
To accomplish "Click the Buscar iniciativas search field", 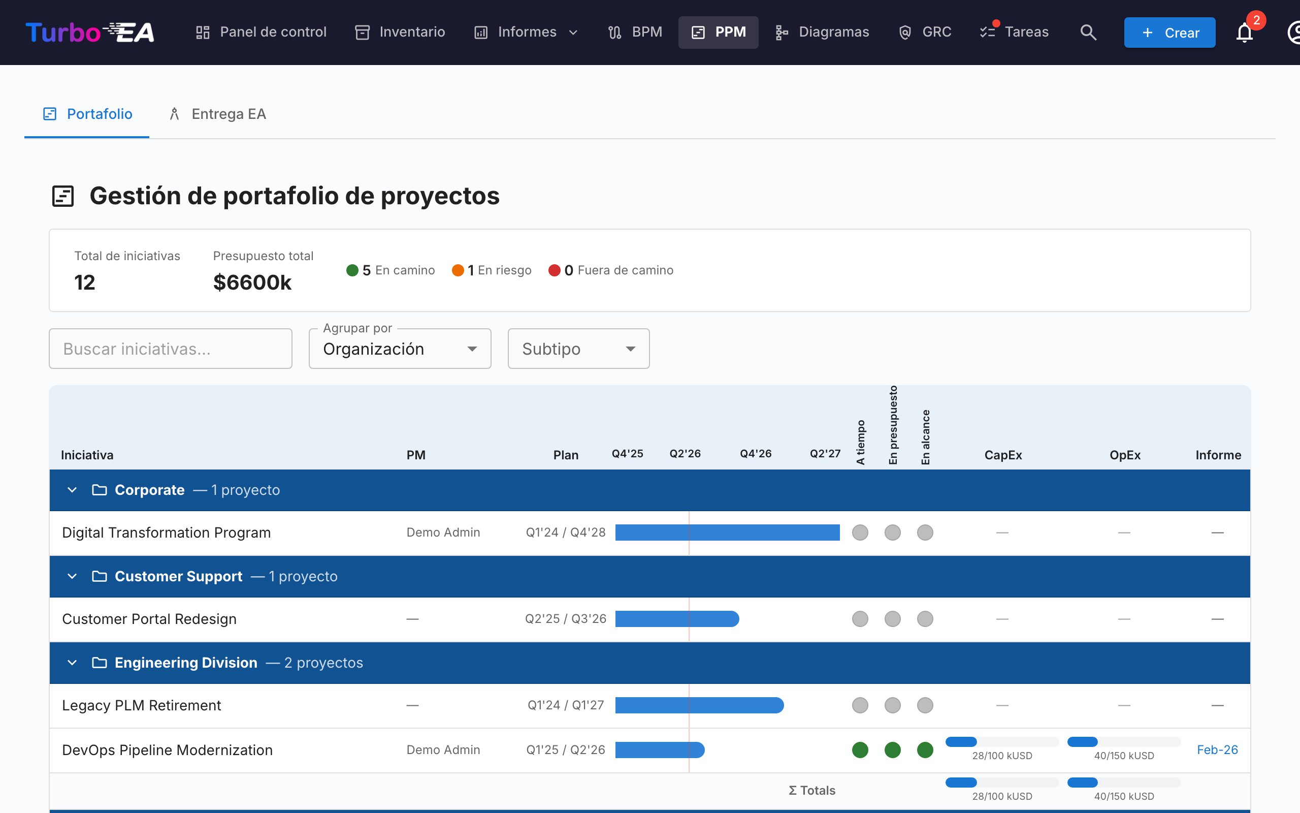I will 170,349.
